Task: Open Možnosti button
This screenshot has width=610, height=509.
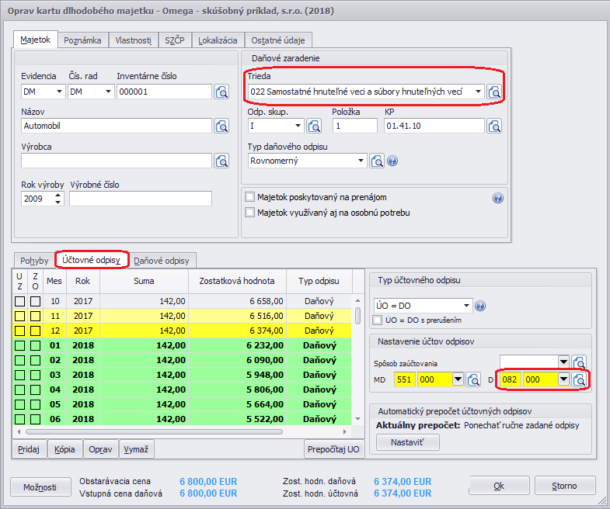Action: (40, 486)
